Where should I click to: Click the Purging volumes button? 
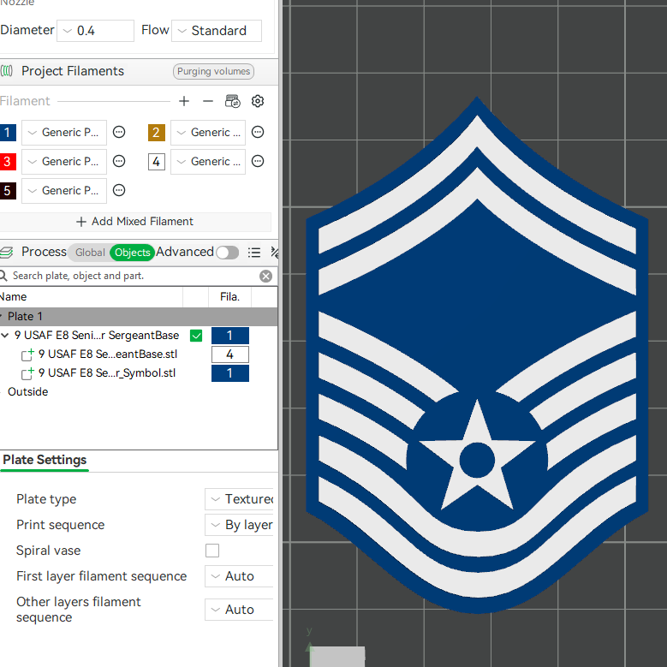point(213,71)
